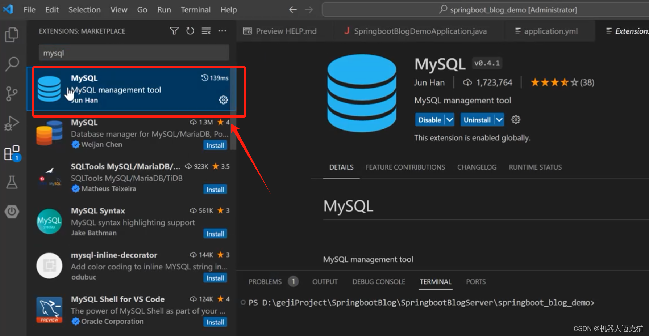Clear extensions search results icon
The height and width of the screenshot is (336, 649).
(206, 31)
